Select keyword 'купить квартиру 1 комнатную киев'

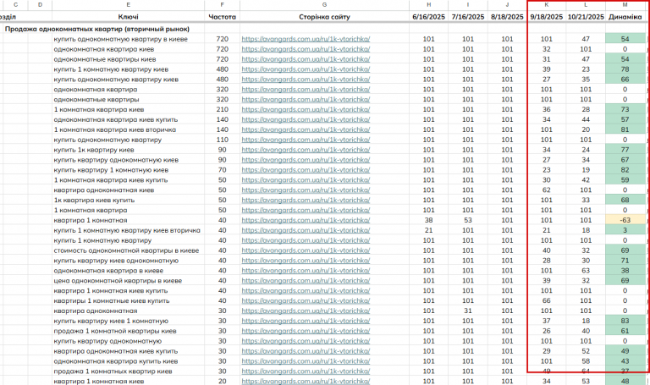[111, 170]
